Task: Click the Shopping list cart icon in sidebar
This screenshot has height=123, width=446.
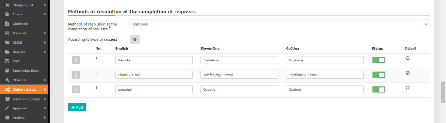Action: click(7, 5)
